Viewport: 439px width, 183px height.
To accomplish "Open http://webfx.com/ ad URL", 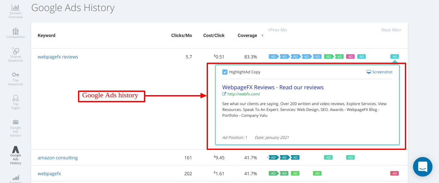I will 244,94.
